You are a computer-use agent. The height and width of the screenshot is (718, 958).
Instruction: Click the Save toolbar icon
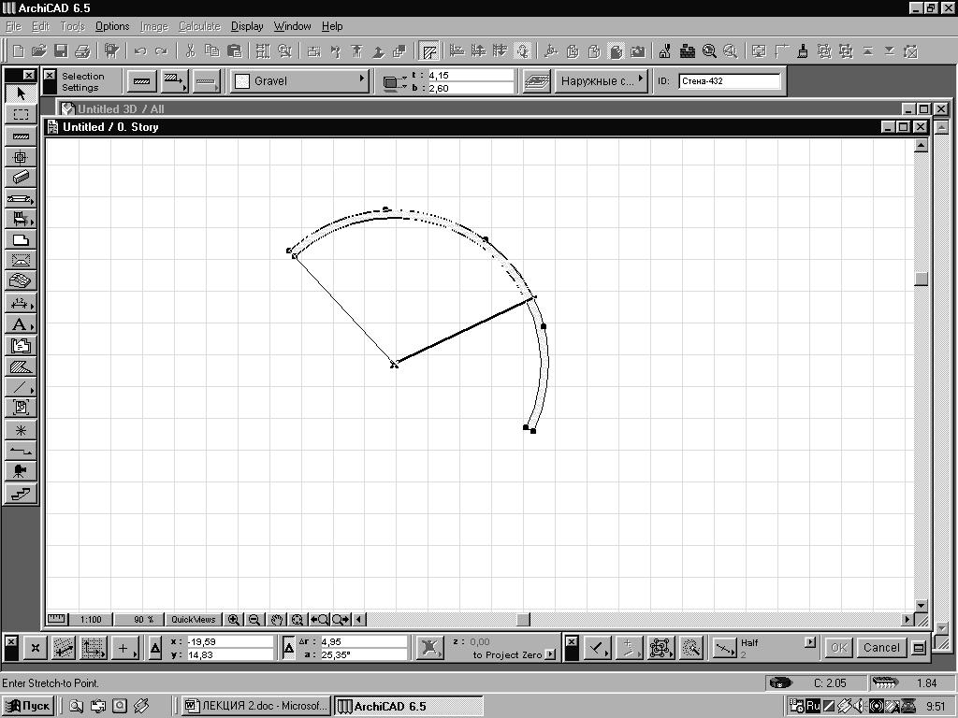click(x=61, y=51)
